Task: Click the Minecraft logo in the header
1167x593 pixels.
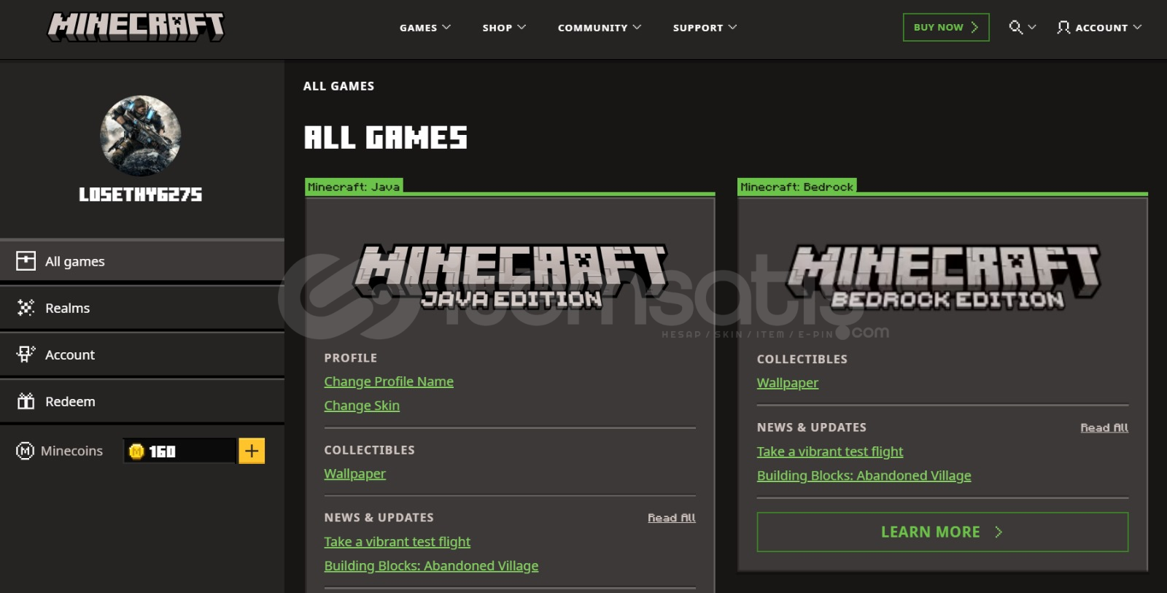Action: click(x=136, y=27)
